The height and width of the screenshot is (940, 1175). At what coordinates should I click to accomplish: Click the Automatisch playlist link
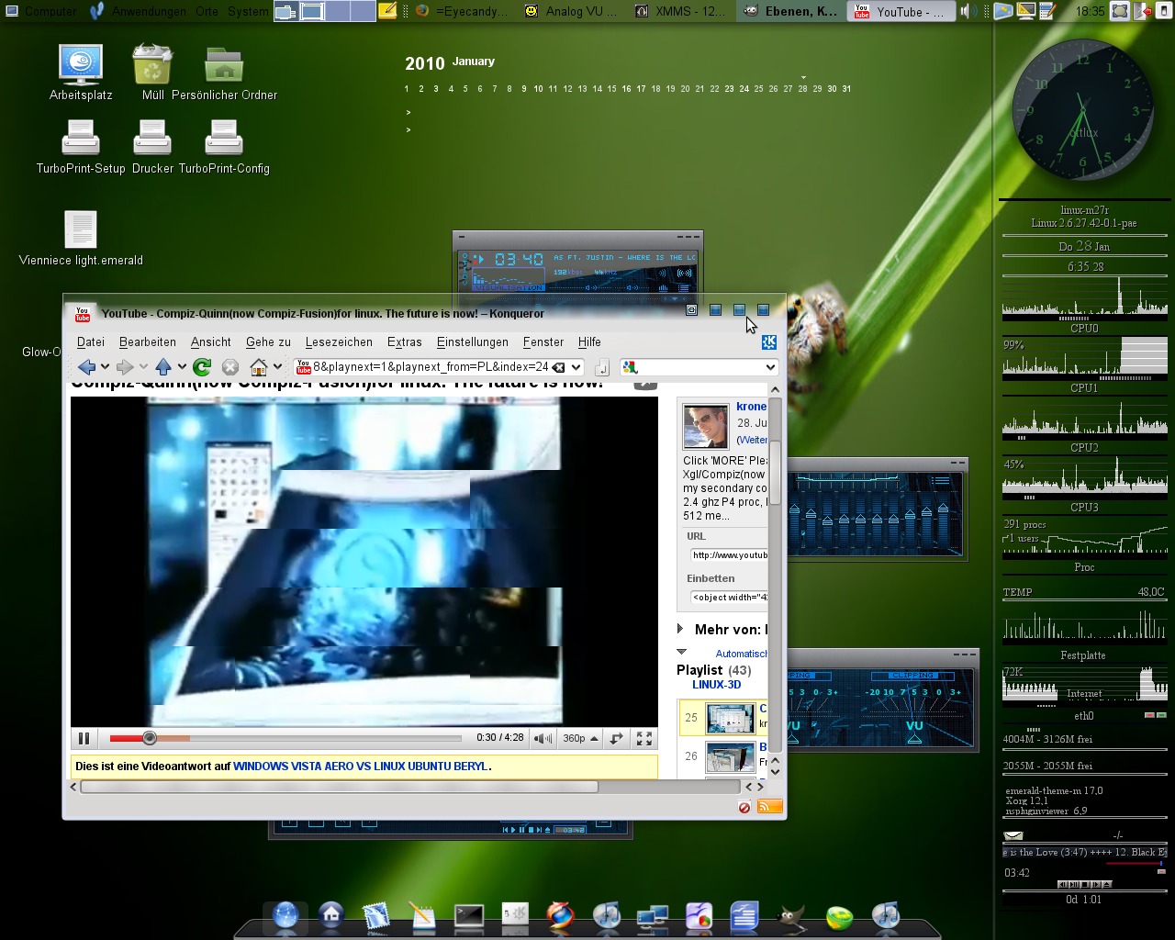[741, 654]
